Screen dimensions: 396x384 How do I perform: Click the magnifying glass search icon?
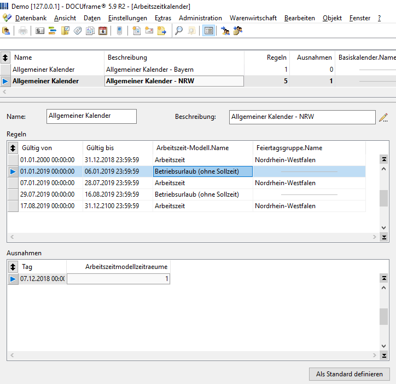(x=179, y=31)
